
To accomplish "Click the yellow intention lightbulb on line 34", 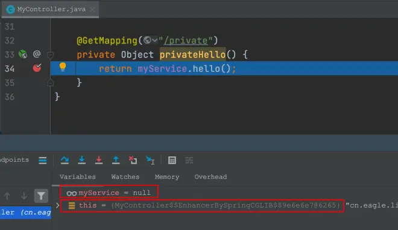I will coord(63,67).
